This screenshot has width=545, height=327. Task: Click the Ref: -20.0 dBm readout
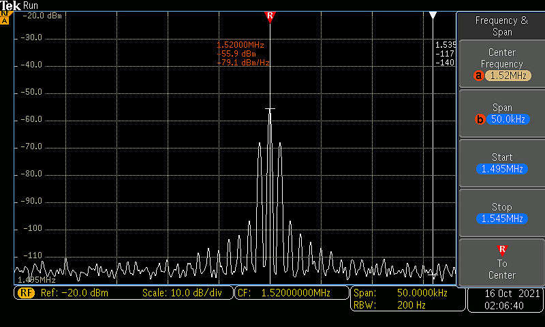point(74,293)
